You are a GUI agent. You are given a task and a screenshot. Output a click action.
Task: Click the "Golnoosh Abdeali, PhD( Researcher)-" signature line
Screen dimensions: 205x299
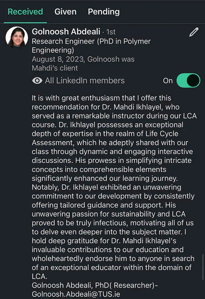tap(95, 285)
